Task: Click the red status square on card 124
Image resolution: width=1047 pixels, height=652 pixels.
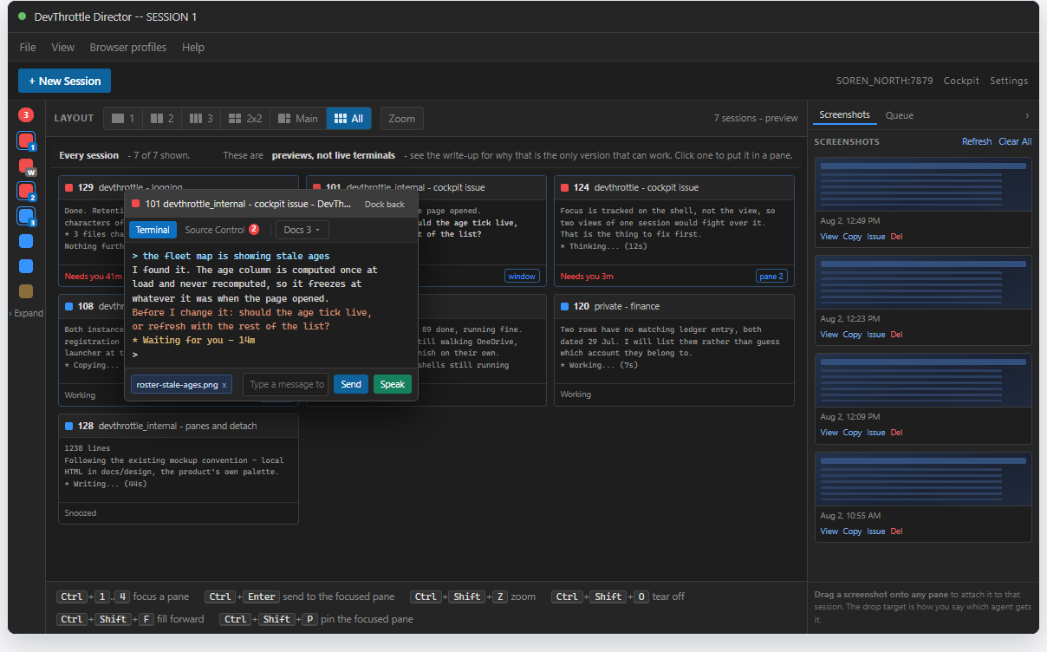Action: coord(565,187)
